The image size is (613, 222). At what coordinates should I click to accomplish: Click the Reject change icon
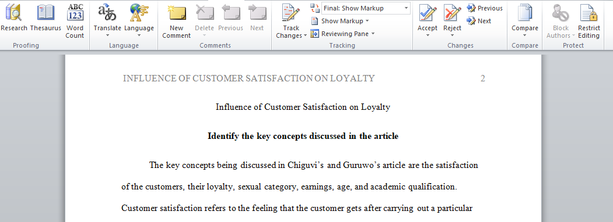pyautogui.click(x=453, y=12)
